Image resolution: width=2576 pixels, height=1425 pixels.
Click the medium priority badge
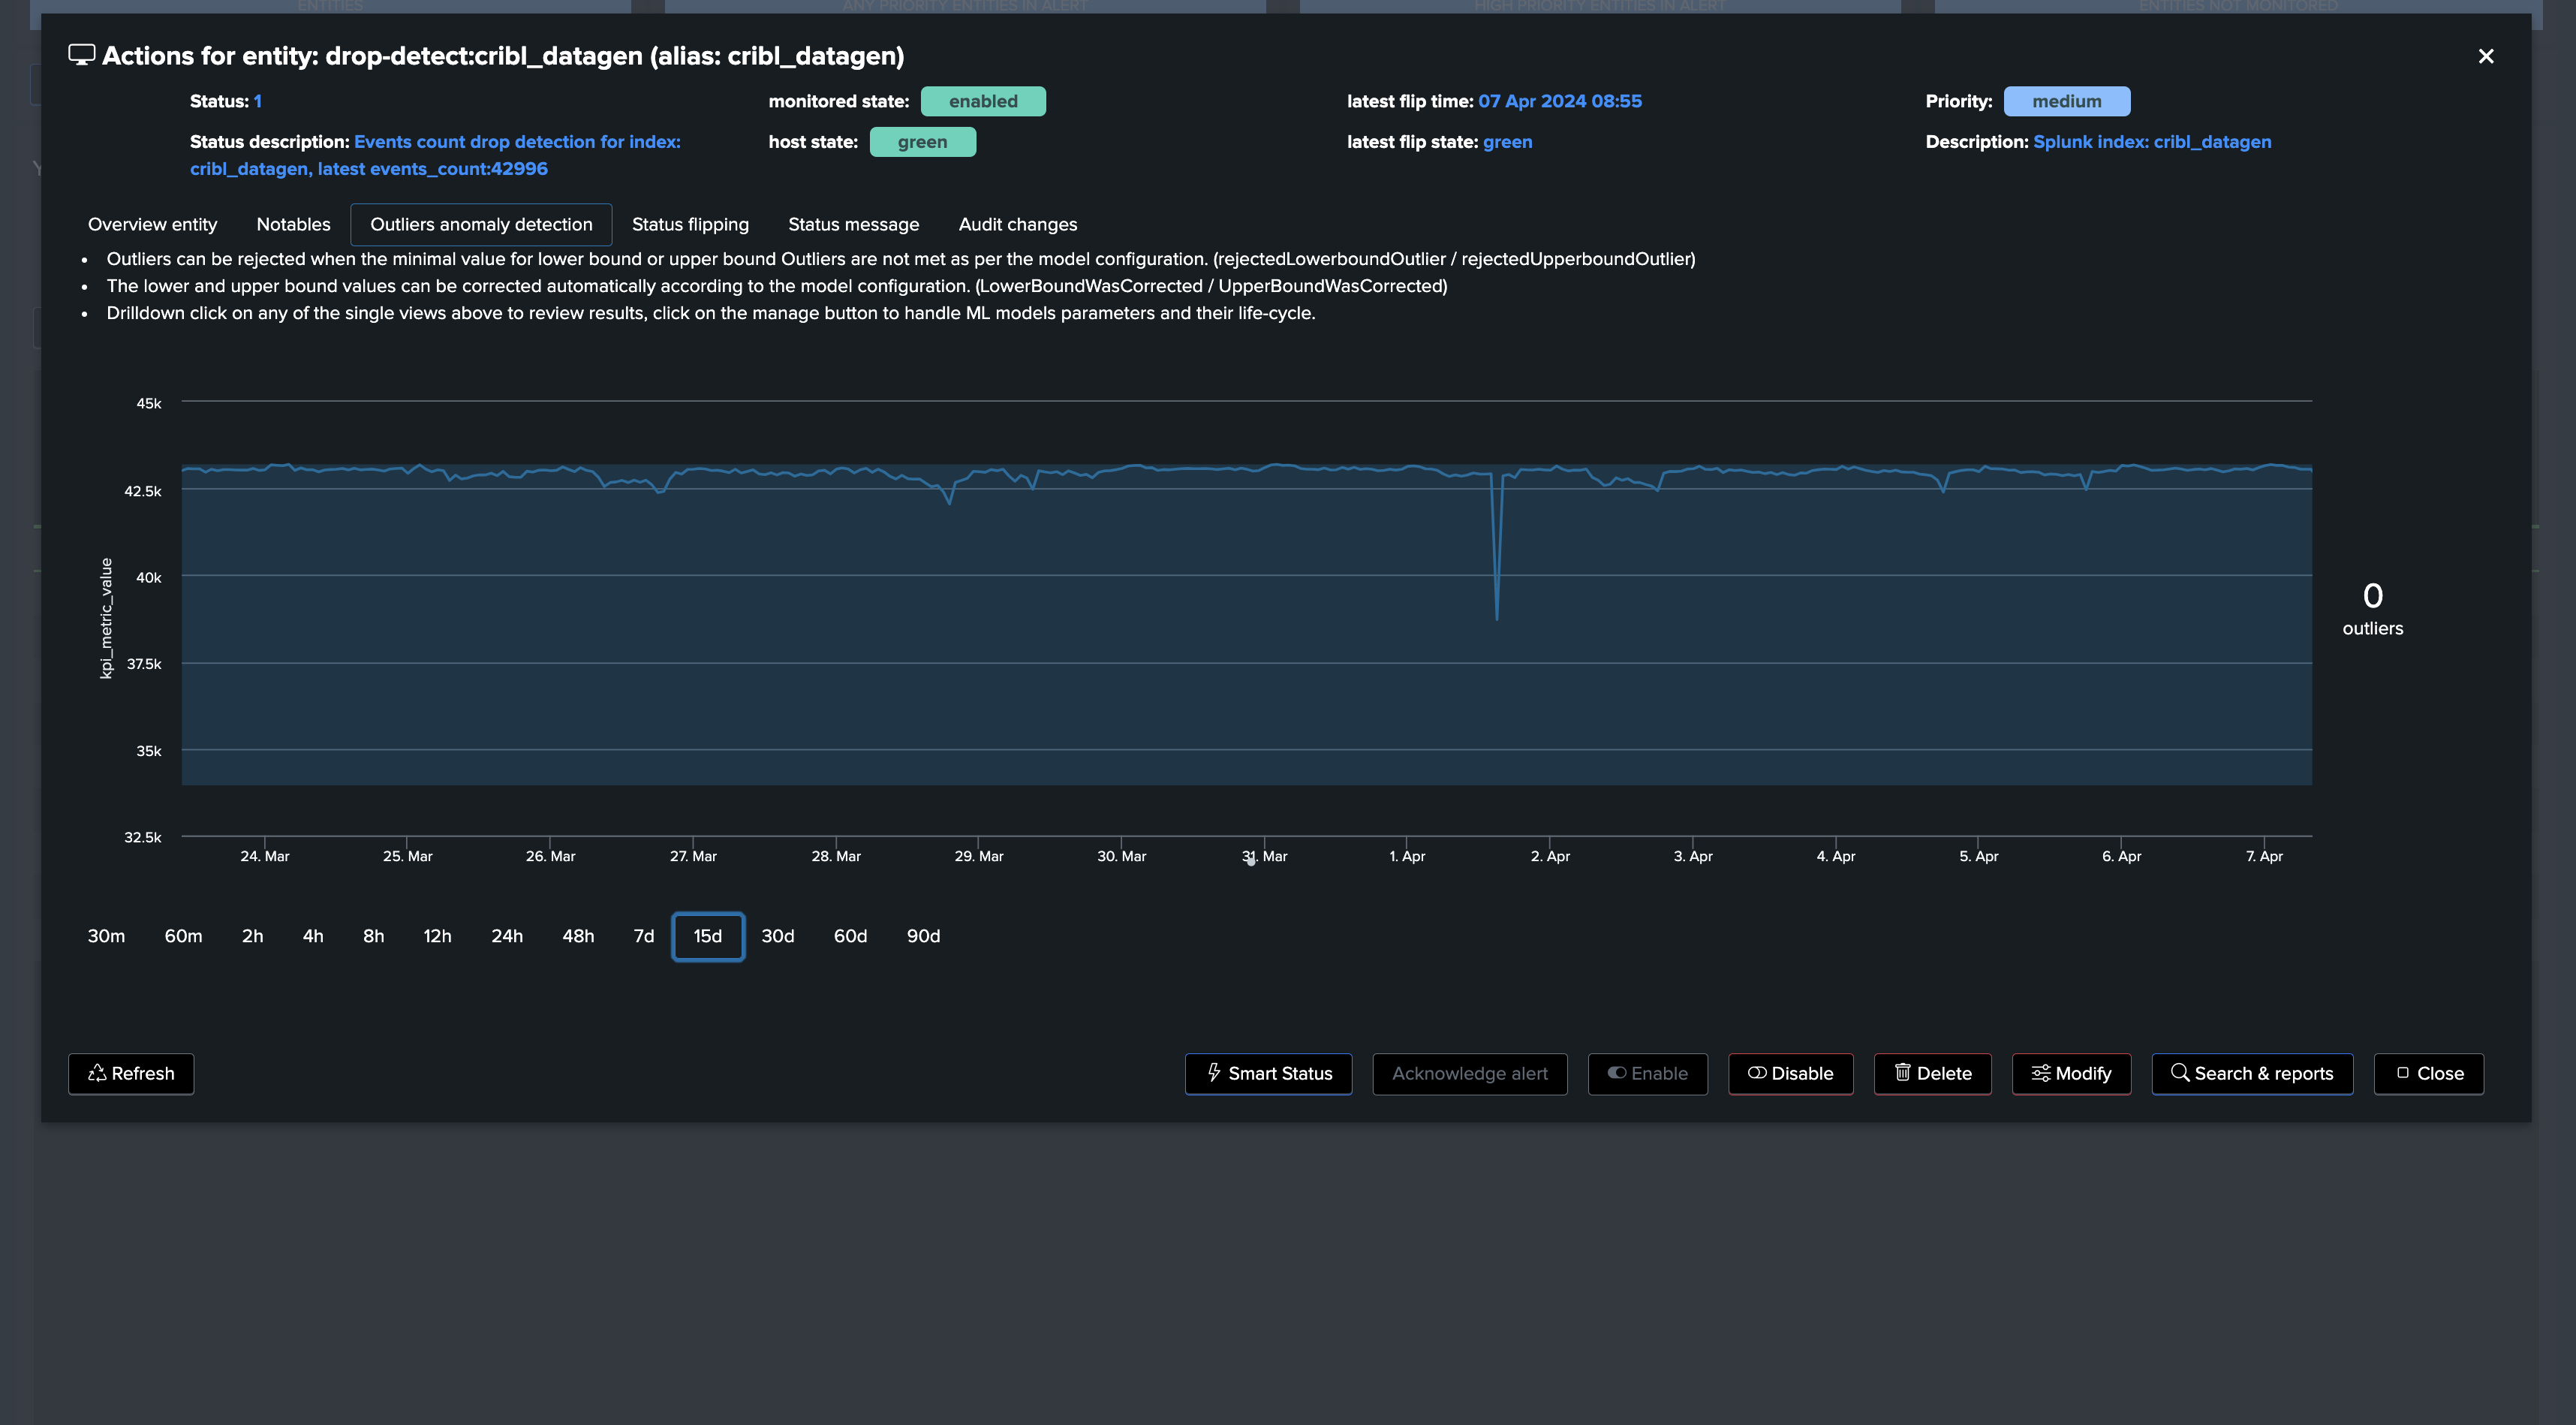[x=2066, y=101]
